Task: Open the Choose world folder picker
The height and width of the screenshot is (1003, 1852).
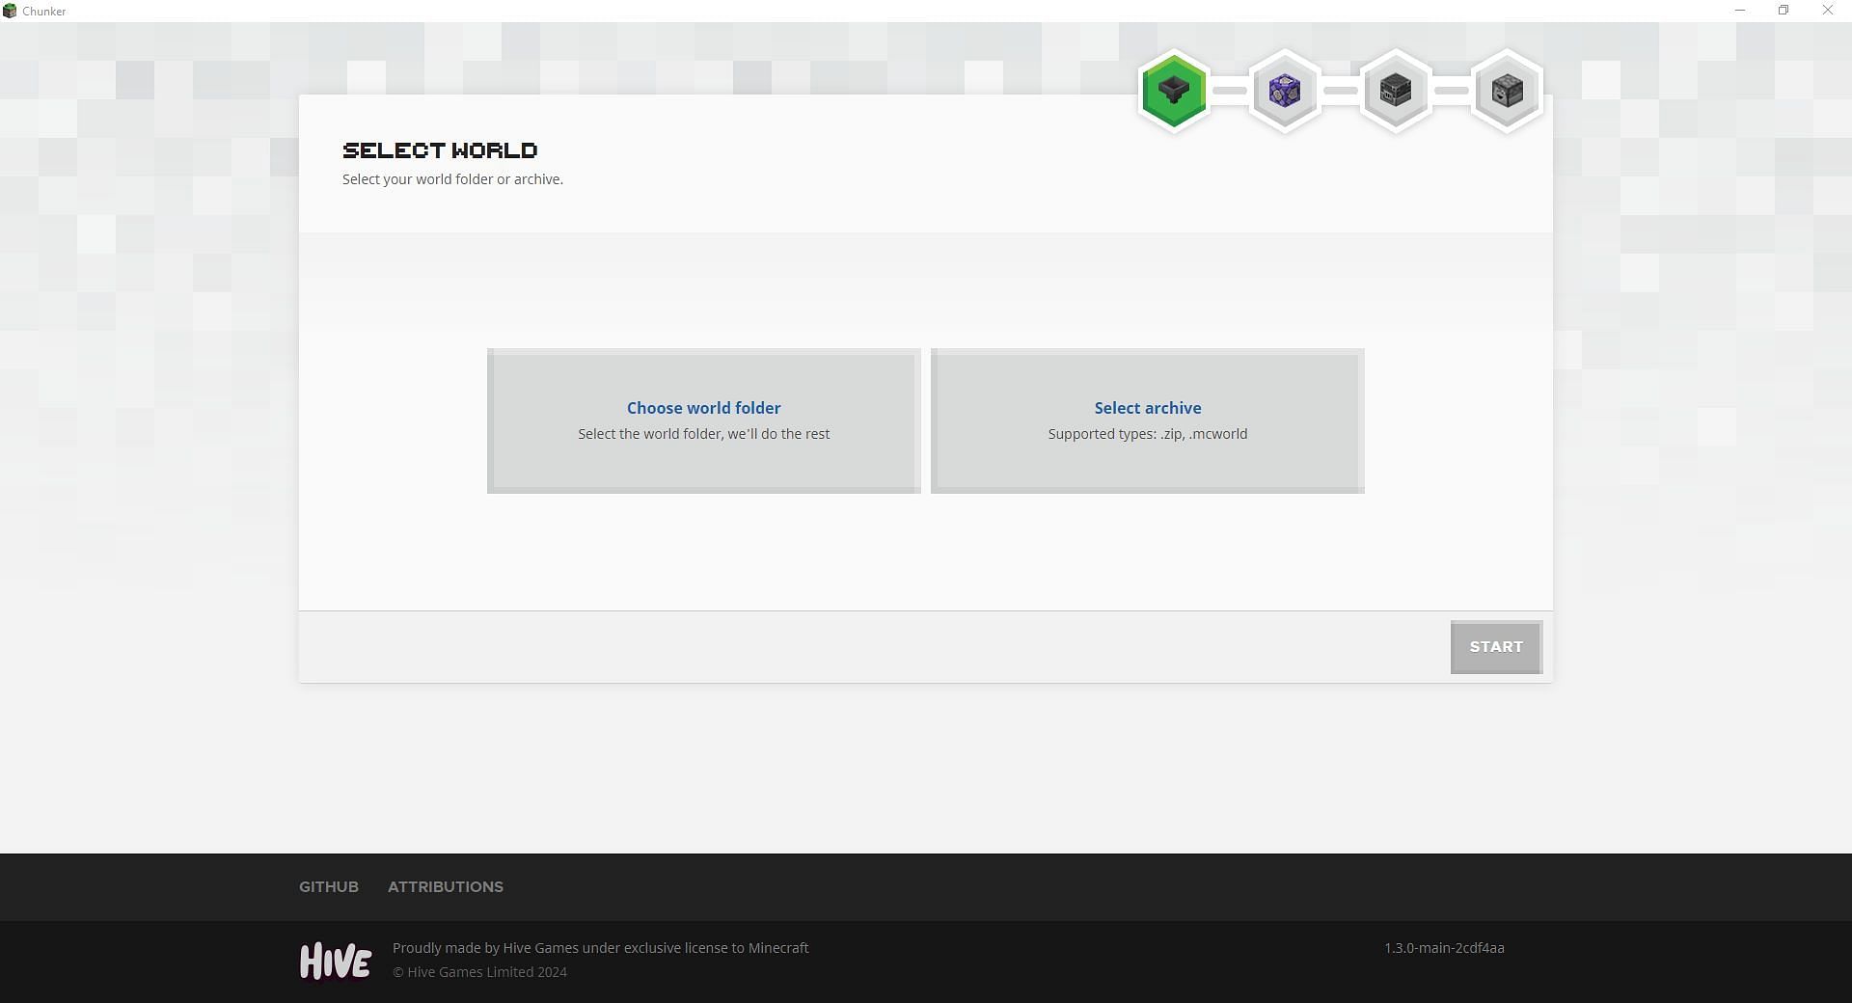Action: 703,420
